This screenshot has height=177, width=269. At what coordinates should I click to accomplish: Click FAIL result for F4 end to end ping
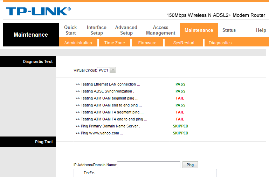[180, 119]
